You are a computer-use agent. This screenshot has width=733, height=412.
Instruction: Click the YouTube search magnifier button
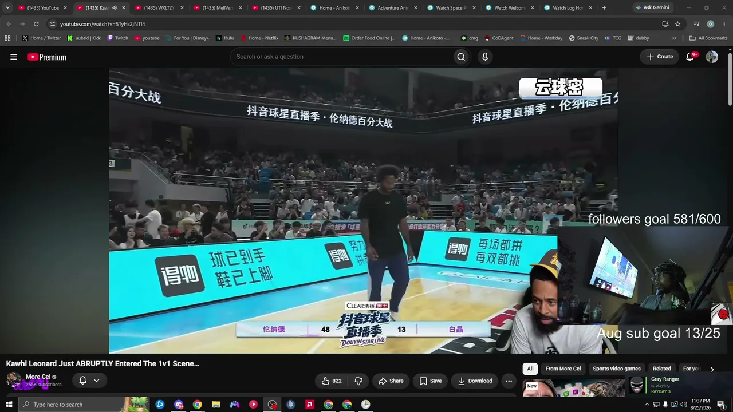pos(461,57)
